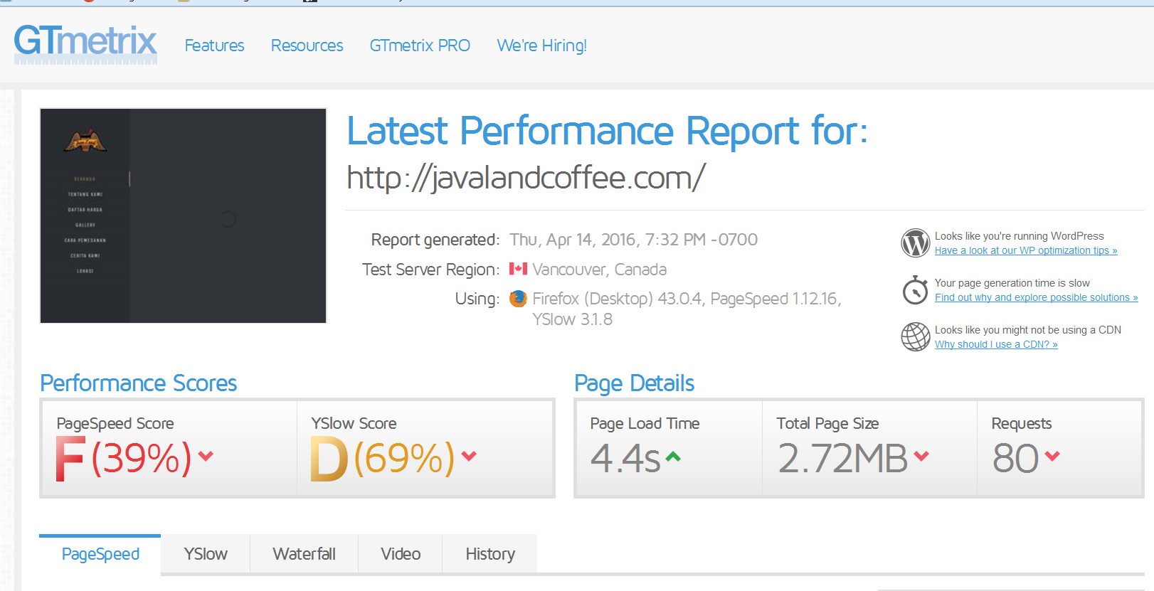This screenshot has width=1154, height=591.
Task: Go to GTmetrix PRO page
Action: pyautogui.click(x=420, y=46)
